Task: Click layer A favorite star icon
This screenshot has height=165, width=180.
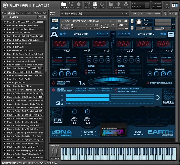Action: (x=64, y=34)
